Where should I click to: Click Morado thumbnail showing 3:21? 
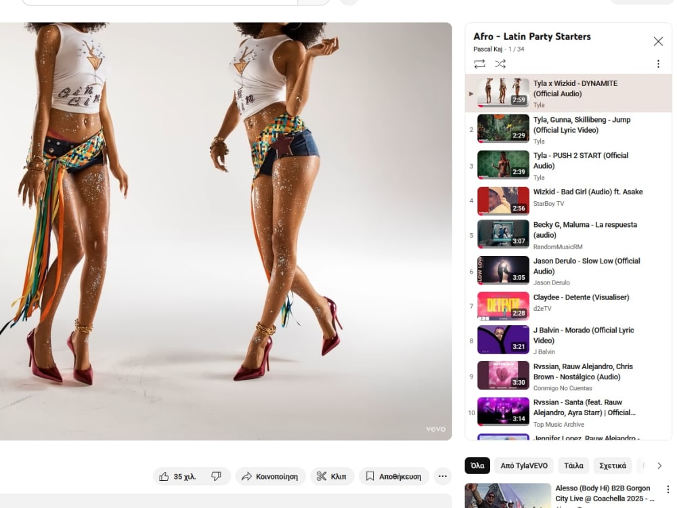(x=503, y=339)
